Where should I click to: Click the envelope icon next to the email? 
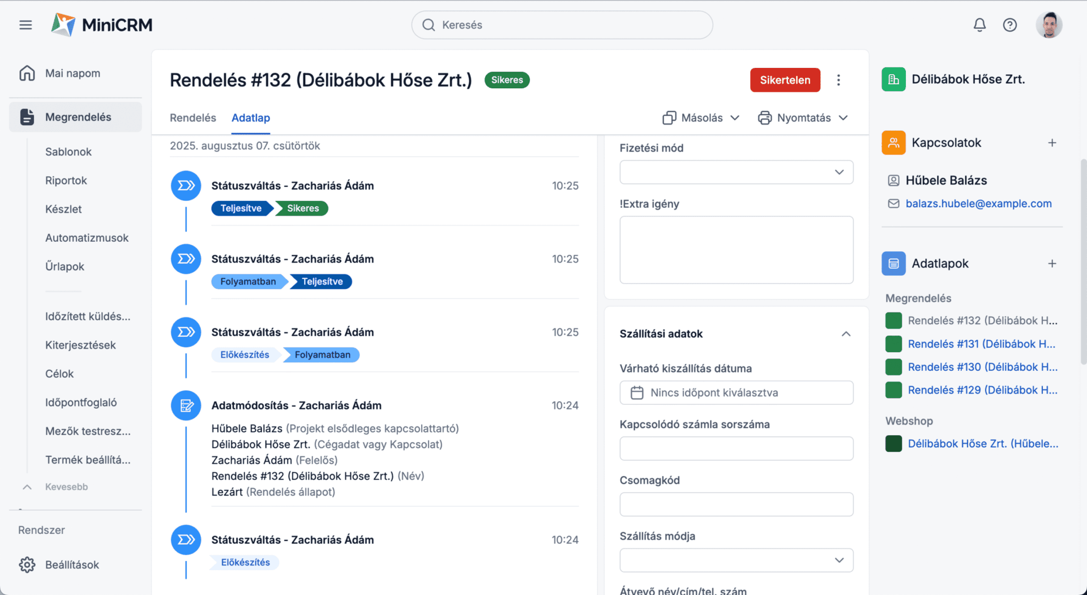click(x=893, y=203)
